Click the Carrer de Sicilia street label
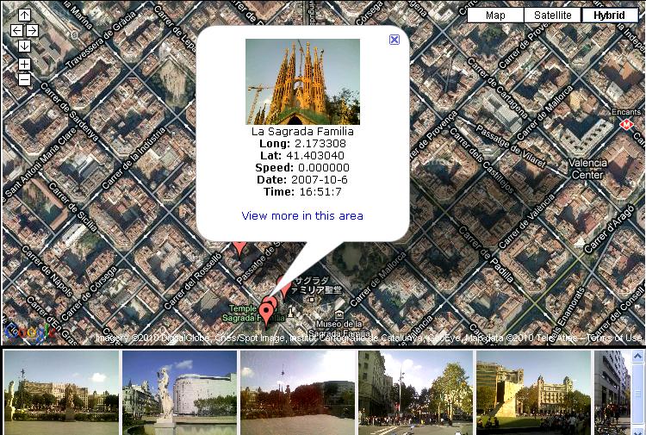The height and width of the screenshot is (435, 646). (x=72, y=208)
